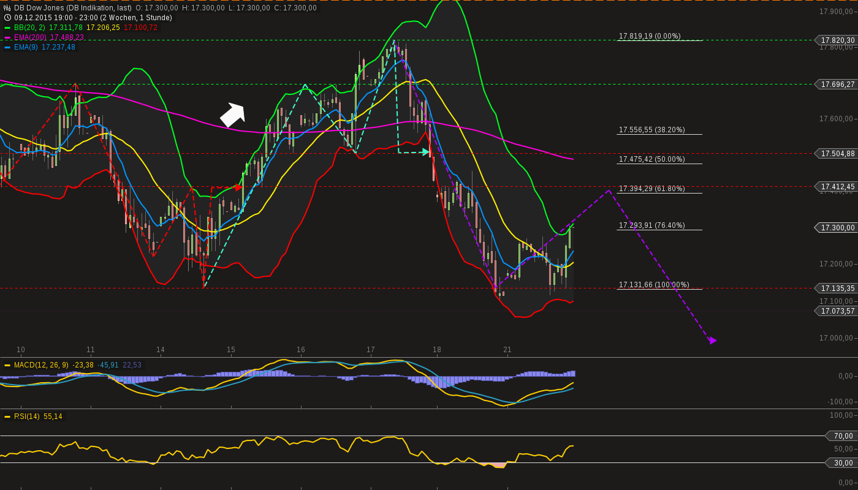Click the MACD -100,00 scale label
Viewport: 858px width, 490px height.
click(x=841, y=402)
